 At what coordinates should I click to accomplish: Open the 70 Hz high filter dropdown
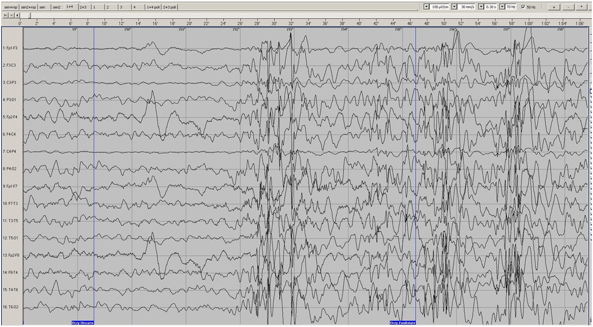(x=502, y=7)
